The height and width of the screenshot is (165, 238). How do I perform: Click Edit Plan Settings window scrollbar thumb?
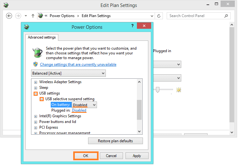point(232,75)
